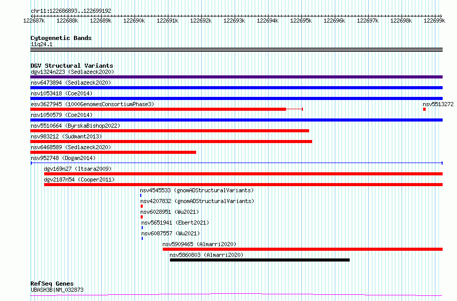Click the chr11:122686893..122699192 coordinates label
The height and width of the screenshot is (301, 457).
point(71,11)
